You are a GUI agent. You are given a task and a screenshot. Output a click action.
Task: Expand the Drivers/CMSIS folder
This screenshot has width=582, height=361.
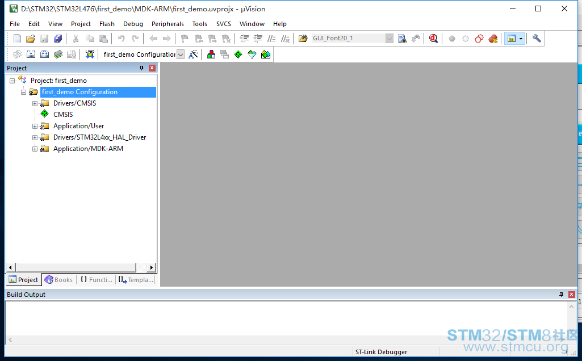point(35,103)
